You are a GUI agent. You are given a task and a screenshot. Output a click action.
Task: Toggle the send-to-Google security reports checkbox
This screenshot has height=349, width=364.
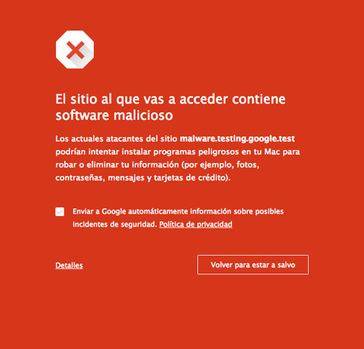(60, 211)
